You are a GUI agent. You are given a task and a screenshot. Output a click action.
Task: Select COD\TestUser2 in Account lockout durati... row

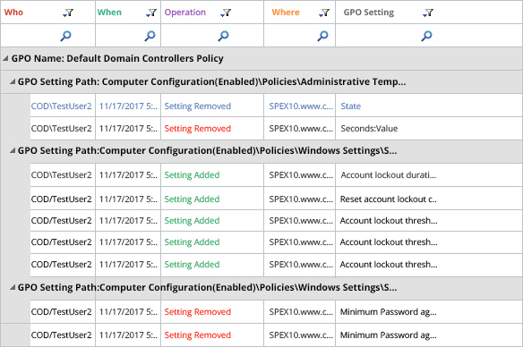coord(62,175)
